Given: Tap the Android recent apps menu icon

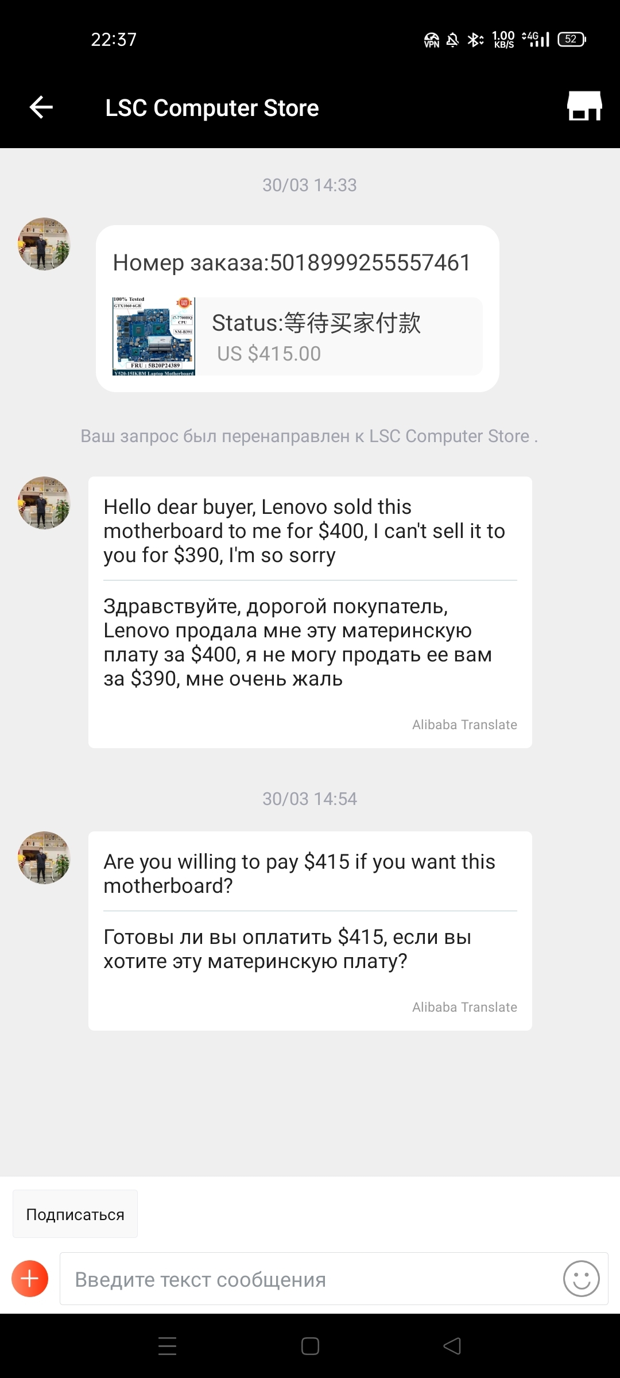Looking at the screenshot, I should 167,1346.
